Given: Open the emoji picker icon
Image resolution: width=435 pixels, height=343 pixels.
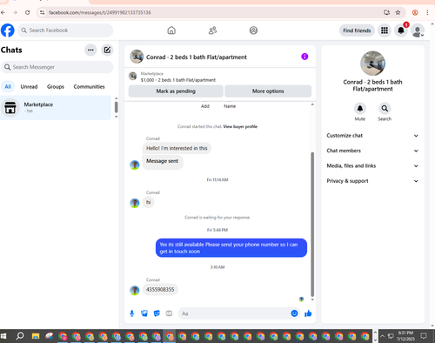Looking at the screenshot, I should 294,313.
